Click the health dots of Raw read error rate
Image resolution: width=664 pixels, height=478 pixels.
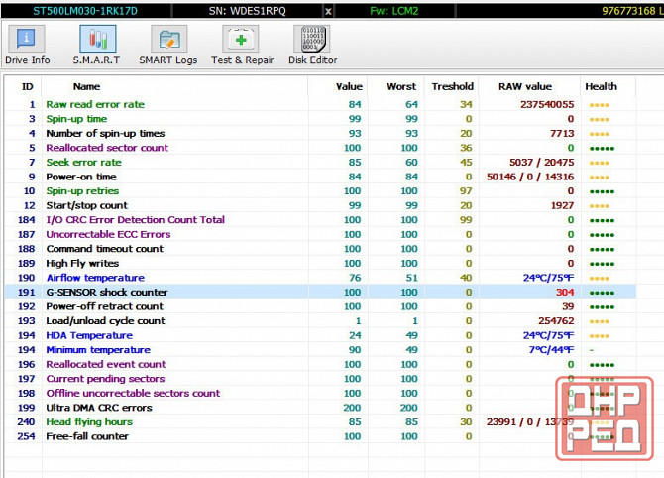pos(599,105)
